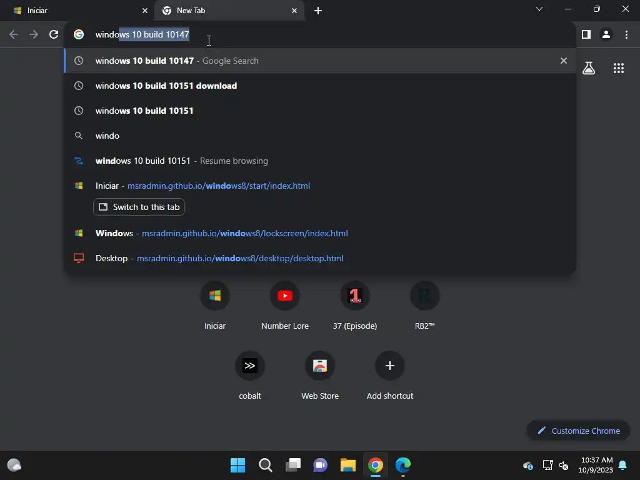The width and height of the screenshot is (640, 480).
Task: Open the Chrome side panel
Action: tap(586, 35)
